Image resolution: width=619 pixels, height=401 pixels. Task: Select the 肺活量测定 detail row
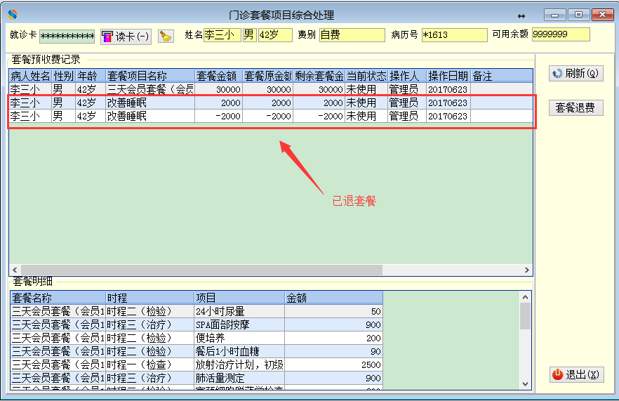197,378
